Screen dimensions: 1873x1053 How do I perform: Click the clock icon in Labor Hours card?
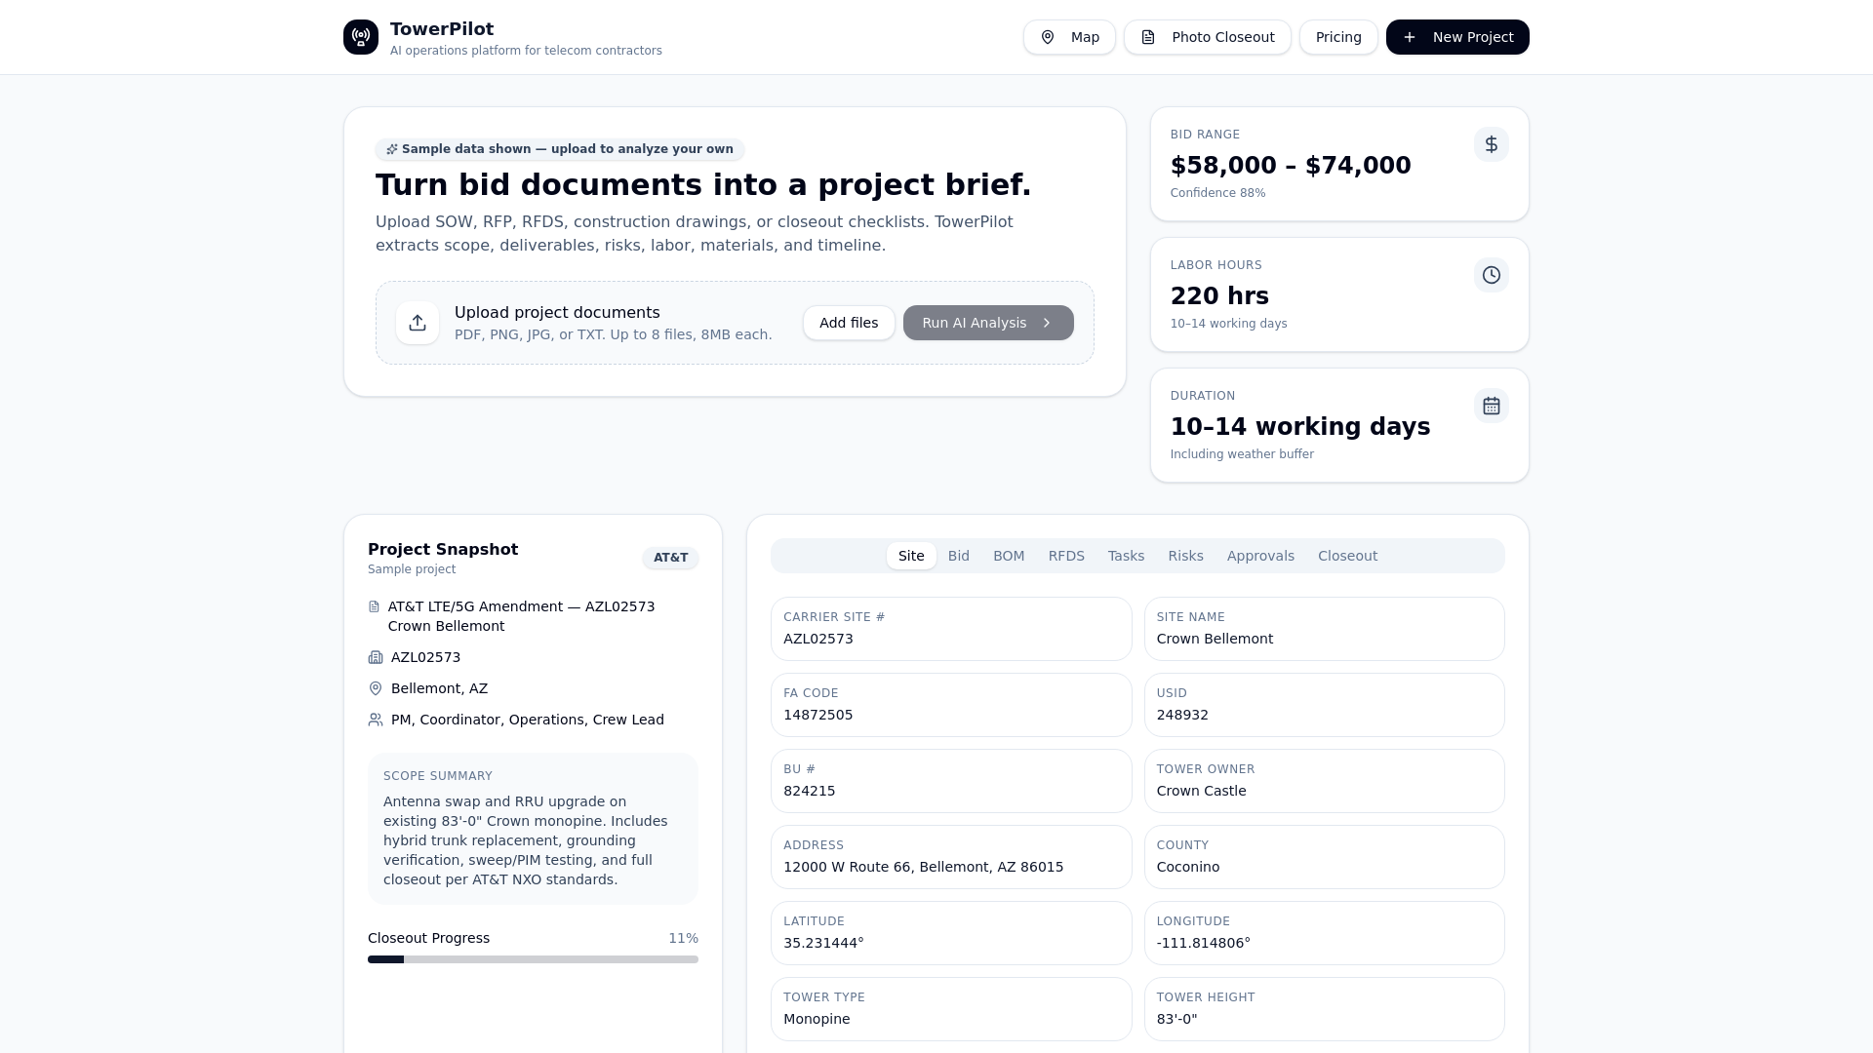pyautogui.click(x=1492, y=275)
